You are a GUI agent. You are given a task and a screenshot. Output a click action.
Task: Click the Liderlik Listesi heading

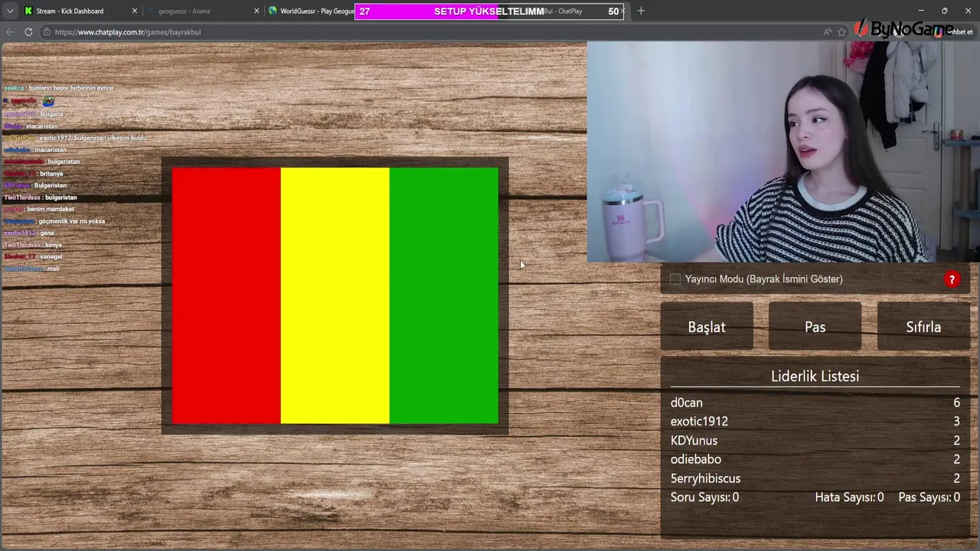tap(815, 376)
